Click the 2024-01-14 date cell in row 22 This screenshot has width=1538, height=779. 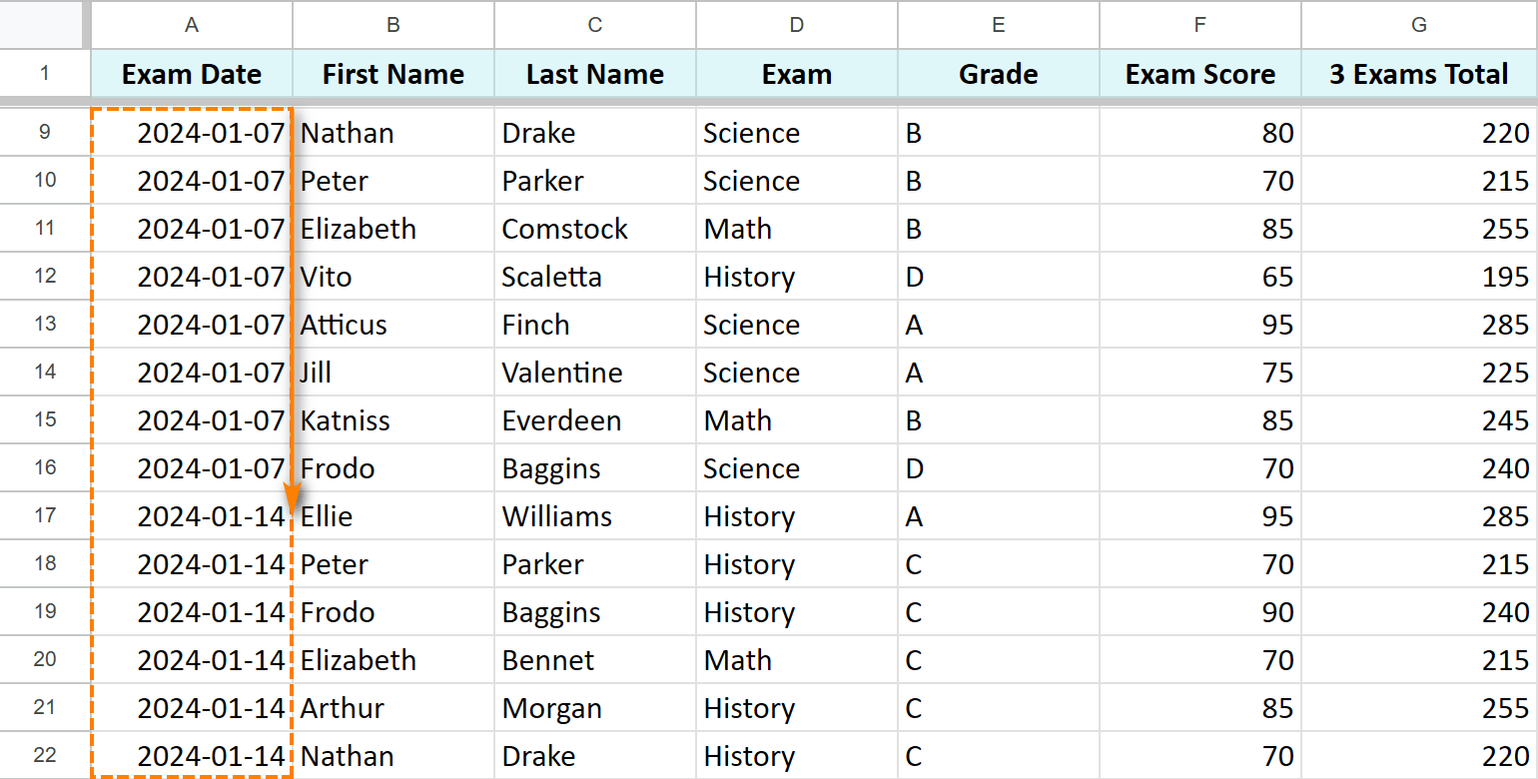tap(191, 755)
